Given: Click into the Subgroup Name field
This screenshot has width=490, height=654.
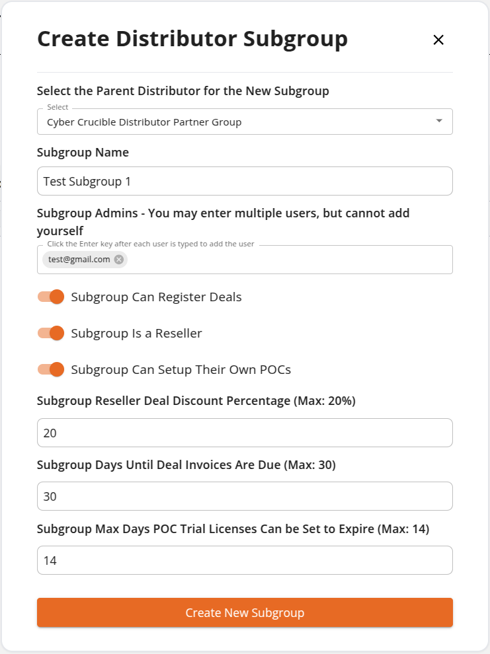Looking at the screenshot, I should click(245, 181).
